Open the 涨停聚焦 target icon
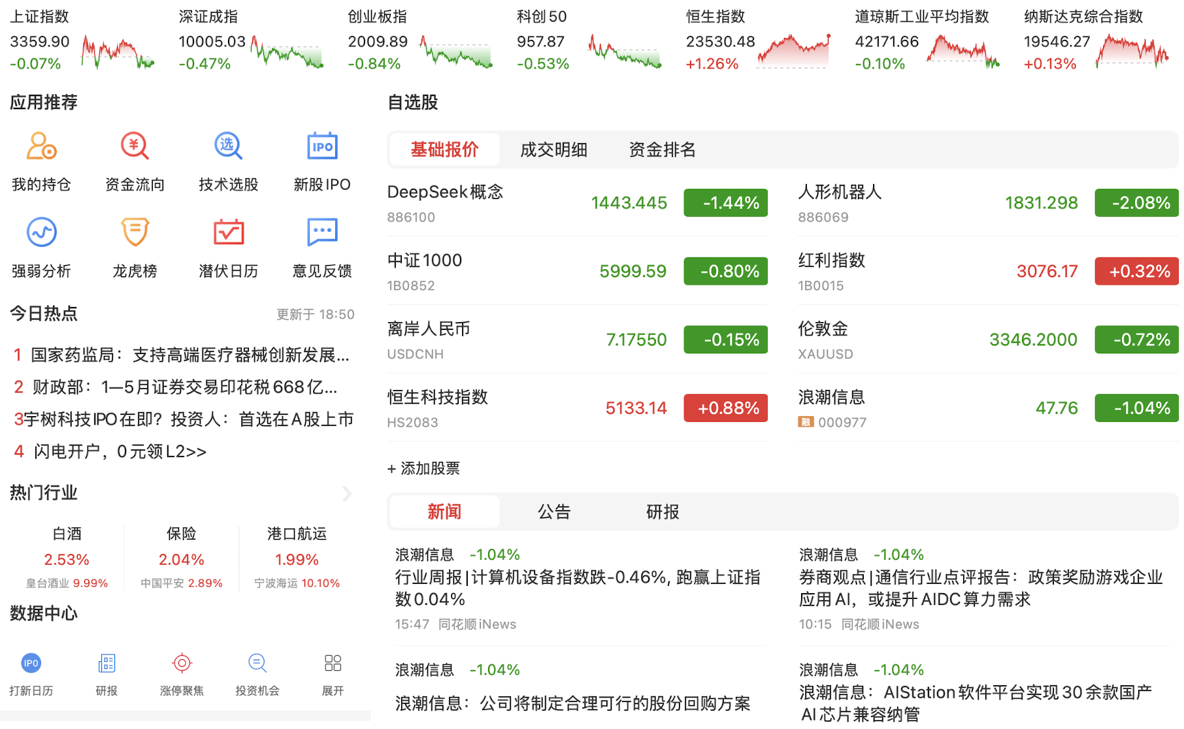Screen dimensions: 1184x729 point(182,664)
